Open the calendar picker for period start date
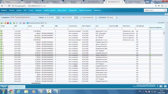The width and height of the screenshot is (168, 94). coord(57,17)
